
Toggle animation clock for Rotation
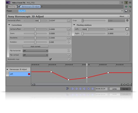[69, 42]
